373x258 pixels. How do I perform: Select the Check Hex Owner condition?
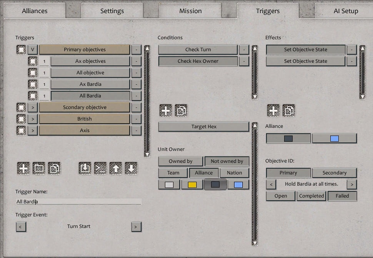click(x=198, y=61)
